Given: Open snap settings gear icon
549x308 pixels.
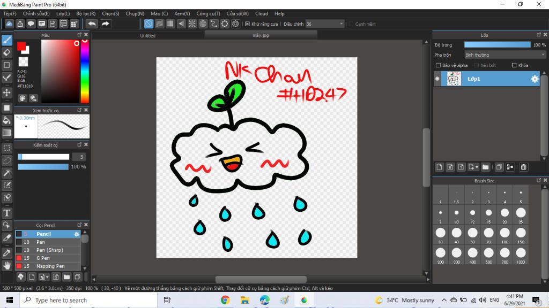Looking at the screenshot, I should point(235,24).
